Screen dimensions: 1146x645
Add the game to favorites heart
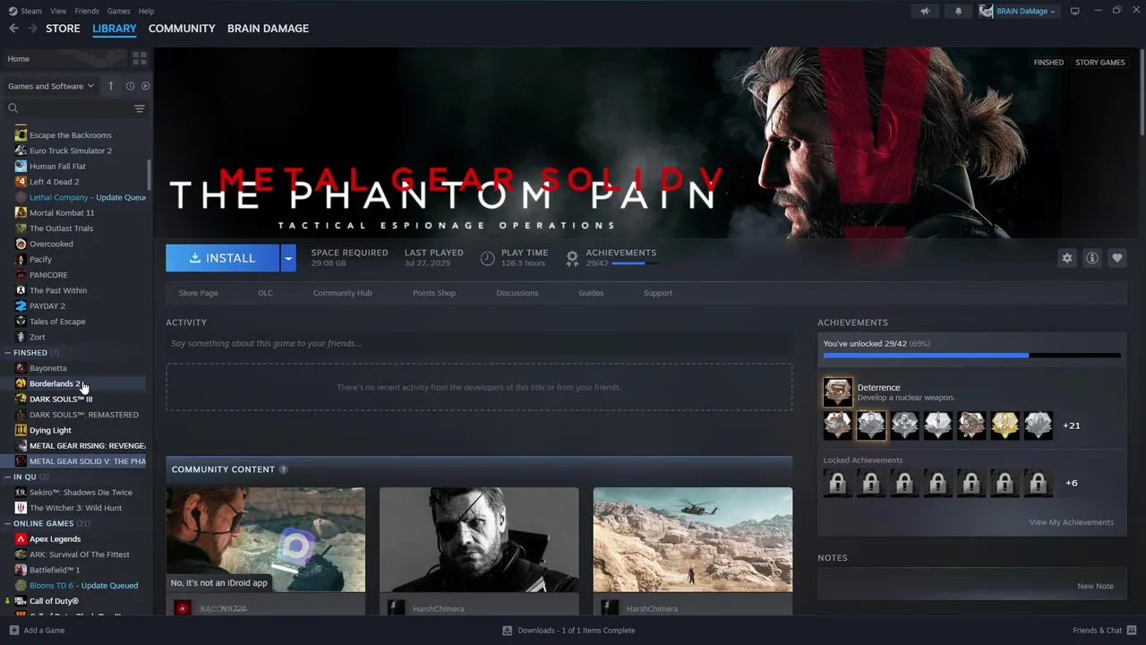click(1116, 258)
